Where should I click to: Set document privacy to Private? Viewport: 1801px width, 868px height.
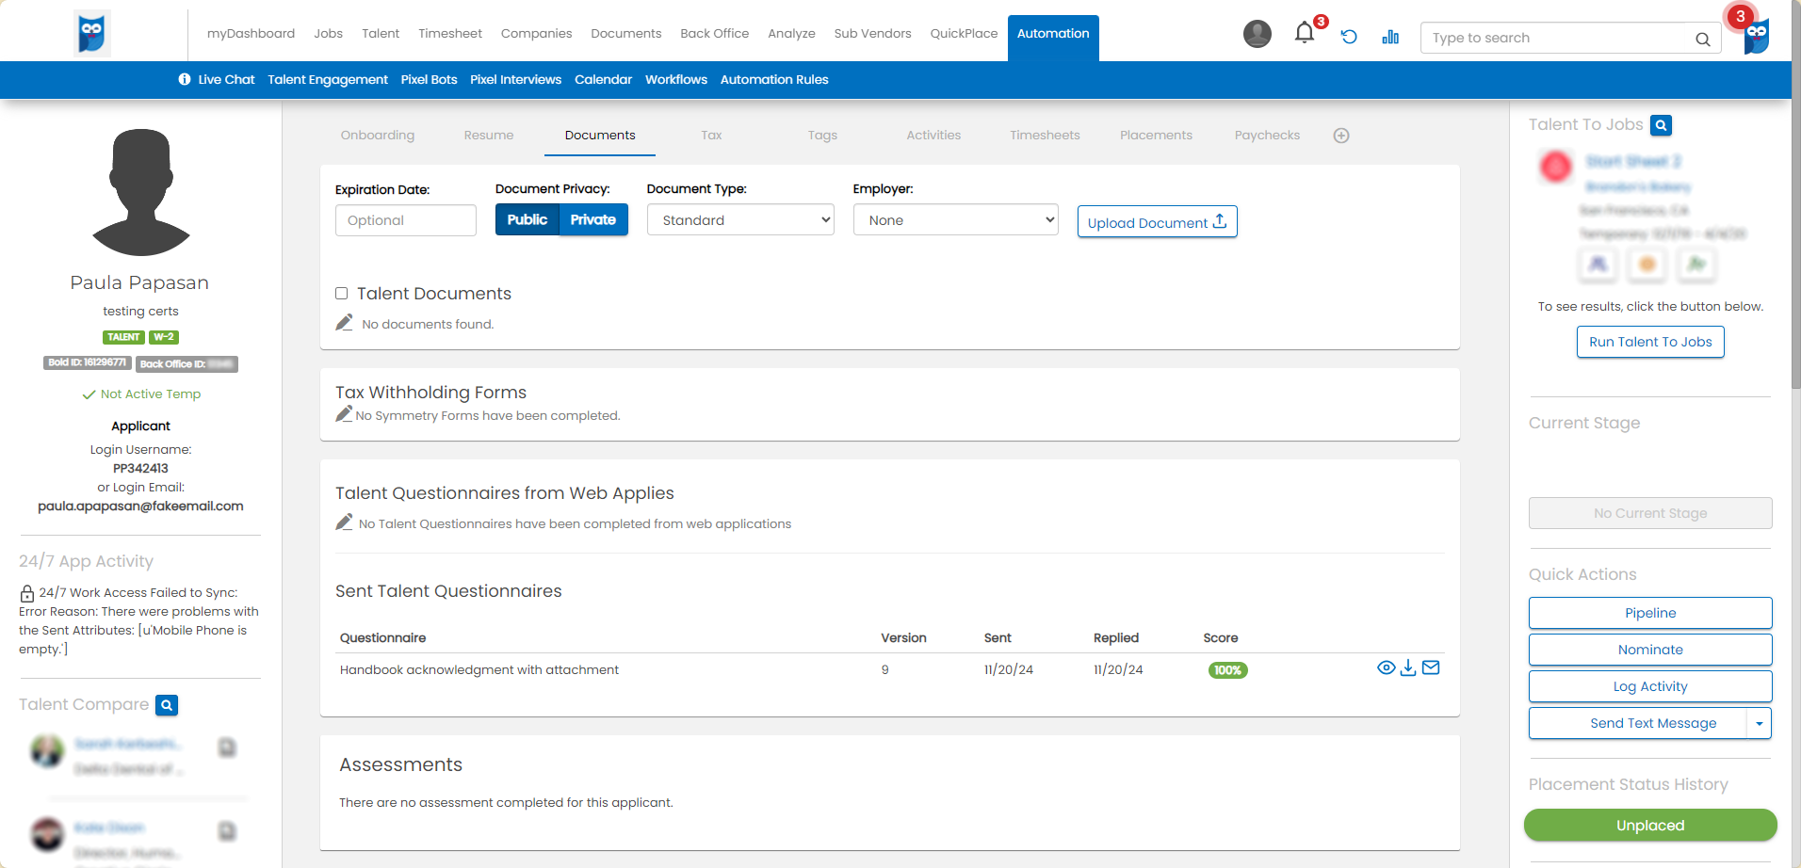coord(593,219)
